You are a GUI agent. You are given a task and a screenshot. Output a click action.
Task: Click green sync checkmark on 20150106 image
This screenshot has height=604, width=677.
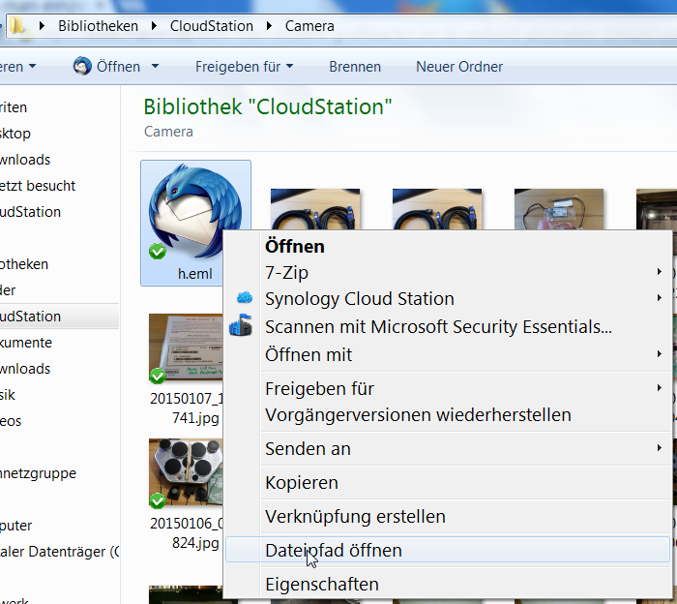pyautogui.click(x=158, y=500)
